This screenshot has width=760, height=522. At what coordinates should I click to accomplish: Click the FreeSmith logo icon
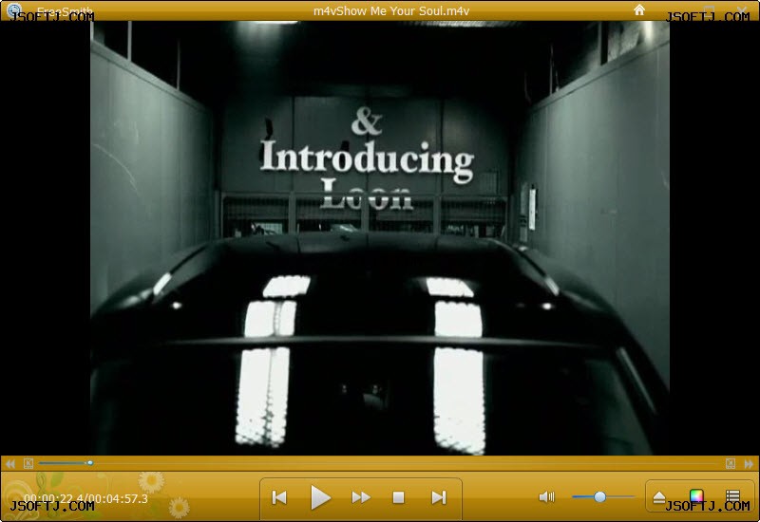[x=14, y=9]
